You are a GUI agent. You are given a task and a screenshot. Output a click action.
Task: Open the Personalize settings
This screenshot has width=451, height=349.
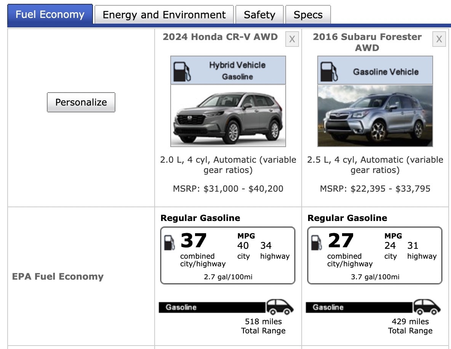pyautogui.click(x=81, y=102)
